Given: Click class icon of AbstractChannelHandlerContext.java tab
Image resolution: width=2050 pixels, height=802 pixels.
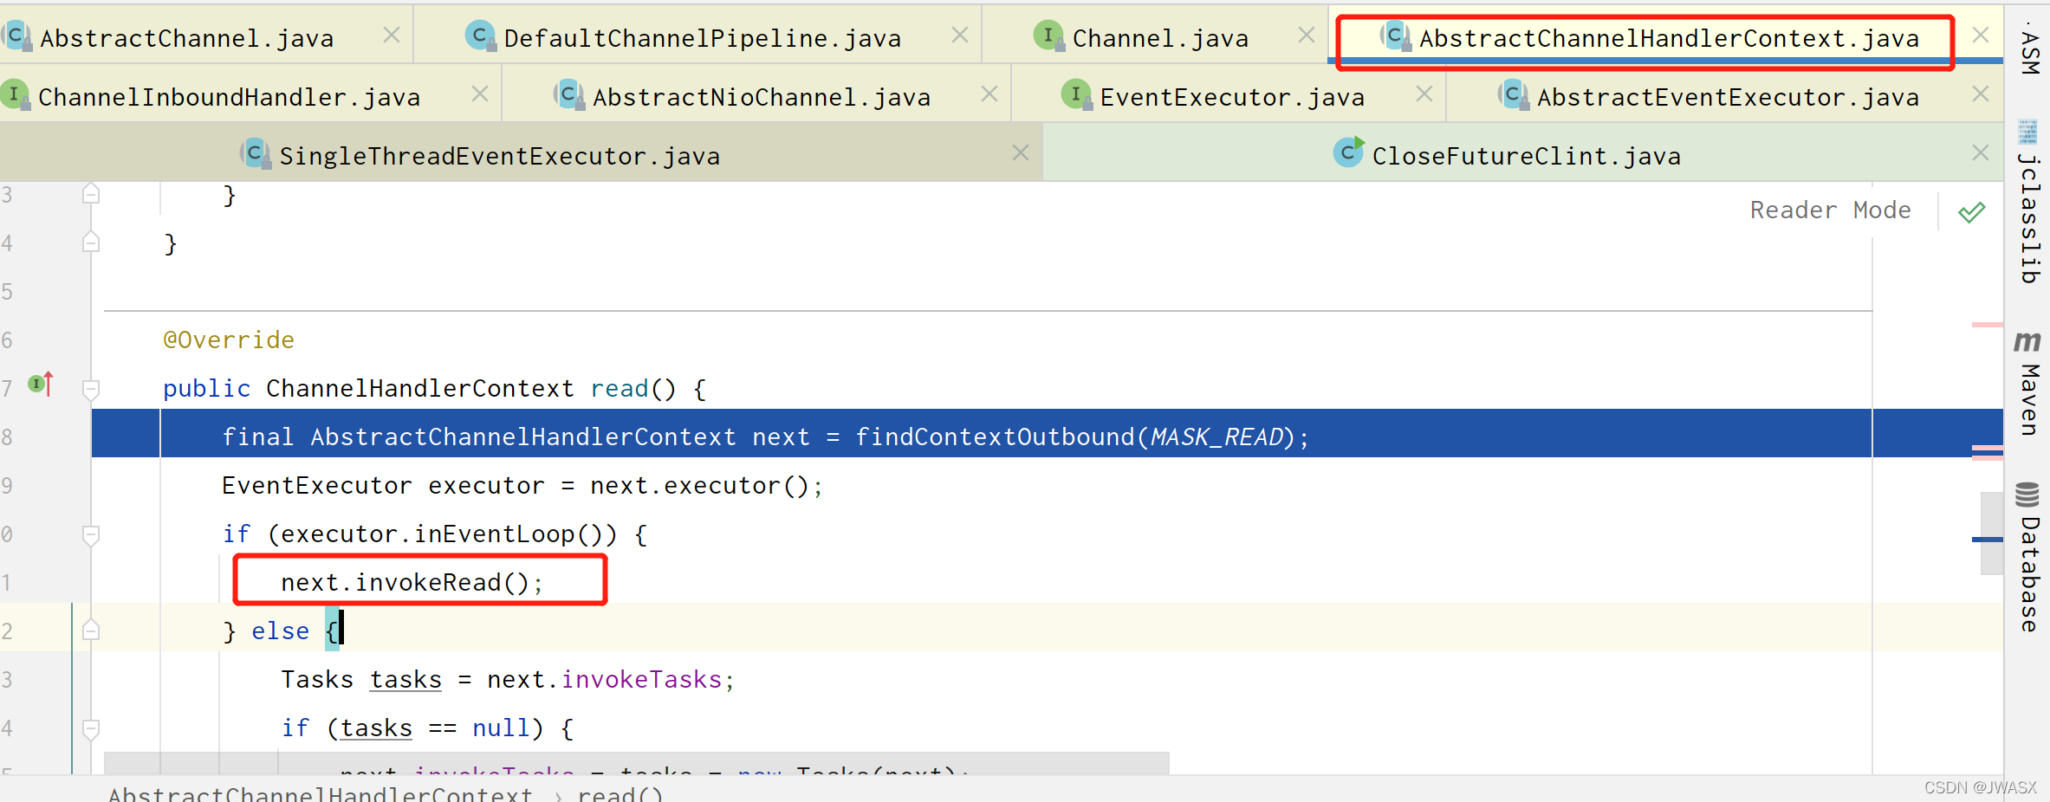Looking at the screenshot, I should [1396, 36].
